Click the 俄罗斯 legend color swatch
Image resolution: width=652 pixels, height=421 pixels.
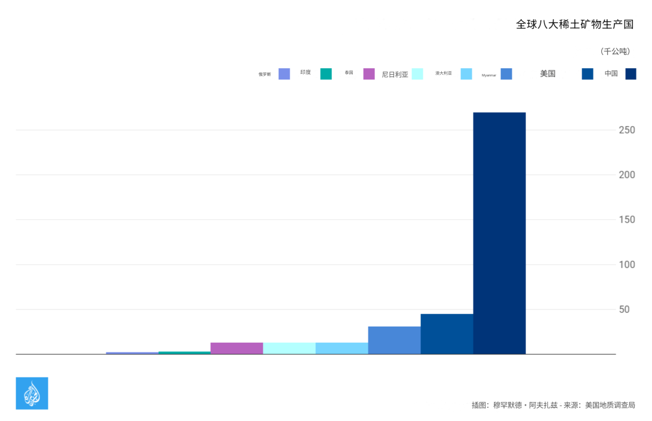pyautogui.click(x=284, y=74)
